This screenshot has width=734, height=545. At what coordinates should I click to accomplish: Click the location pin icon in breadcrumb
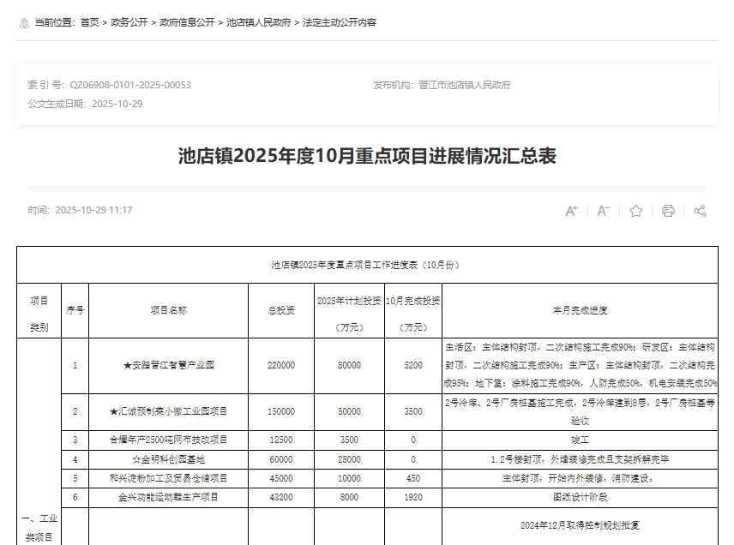[24, 23]
